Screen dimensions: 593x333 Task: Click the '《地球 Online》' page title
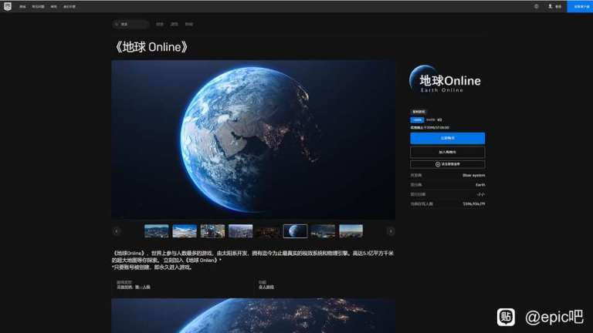(151, 47)
